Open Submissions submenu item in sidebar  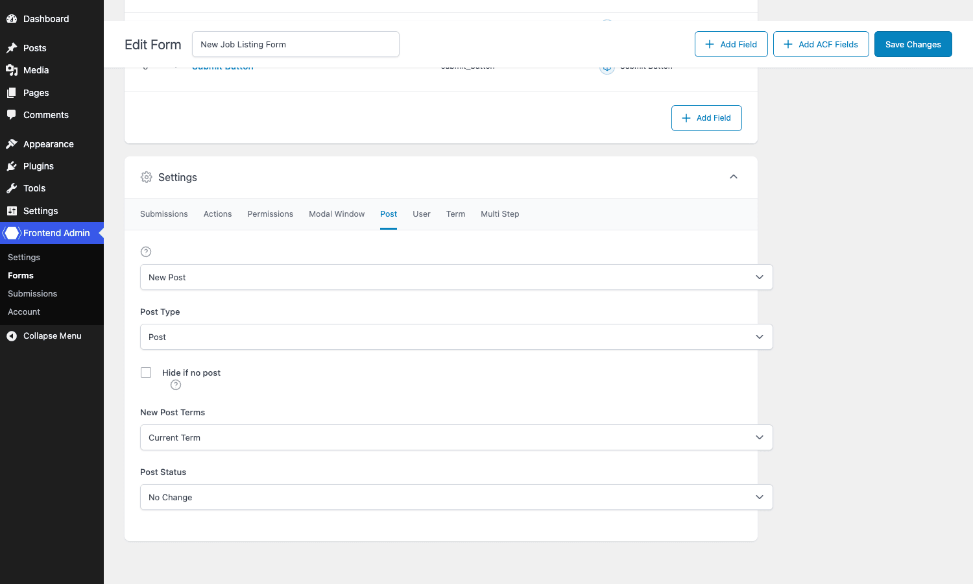32,294
